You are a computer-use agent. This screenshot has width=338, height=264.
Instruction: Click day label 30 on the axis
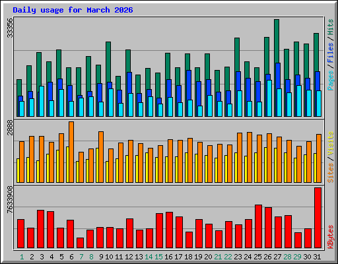tap(307, 257)
